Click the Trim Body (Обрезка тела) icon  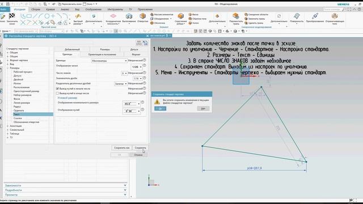[190, 19]
